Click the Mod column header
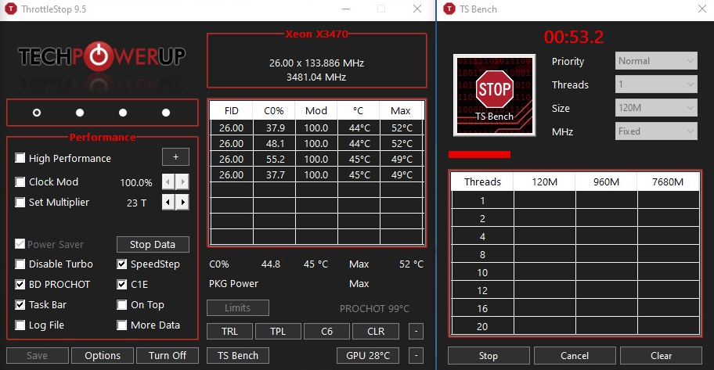Screen dimensions: 714x370 click(316, 110)
